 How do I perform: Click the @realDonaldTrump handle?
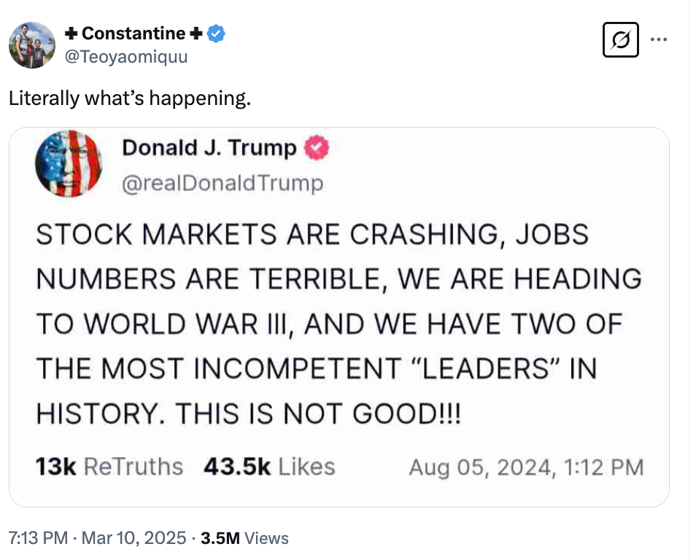223,183
